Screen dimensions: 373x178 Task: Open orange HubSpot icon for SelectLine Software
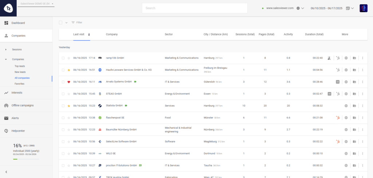pyautogui.click(x=338, y=141)
